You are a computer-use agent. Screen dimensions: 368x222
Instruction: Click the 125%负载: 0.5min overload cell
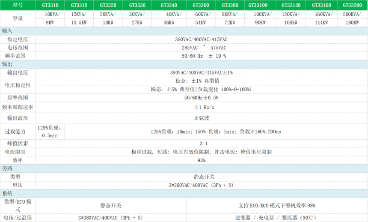pyautogui.click(x=50, y=131)
